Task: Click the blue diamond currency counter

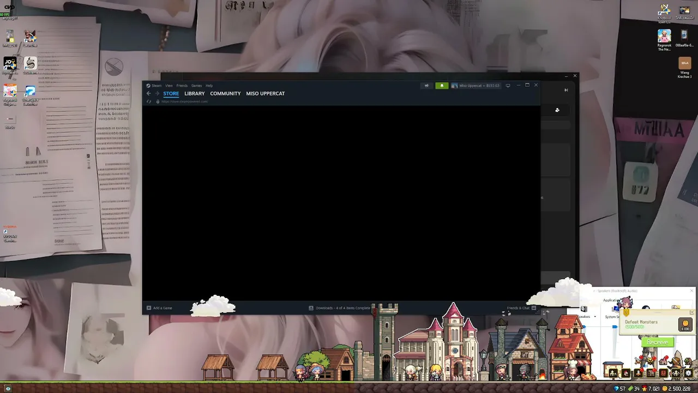Action: coord(620,389)
